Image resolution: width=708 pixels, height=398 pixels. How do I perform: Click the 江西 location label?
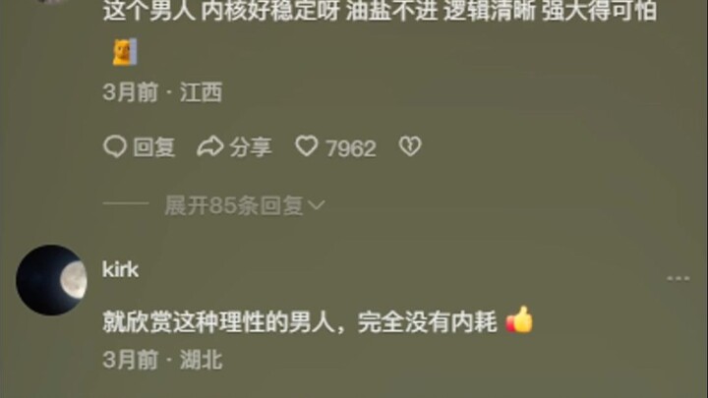pyautogui.click(x=202, y=92)
